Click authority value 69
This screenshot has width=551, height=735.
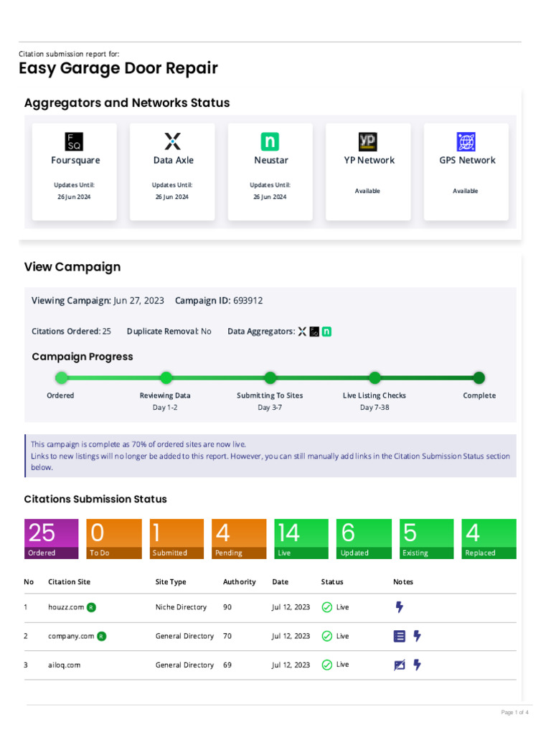(x=227, y=665)
